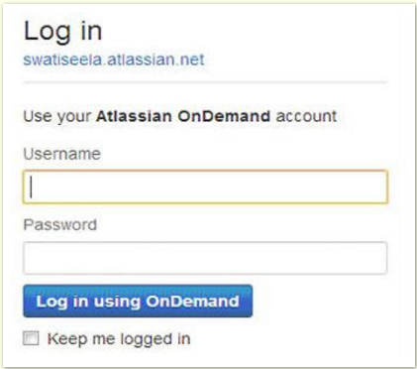417x369 pixels.
Task: Click the word Atlassian in bold text
Action: pyautogui.click(x=134, y=116)
